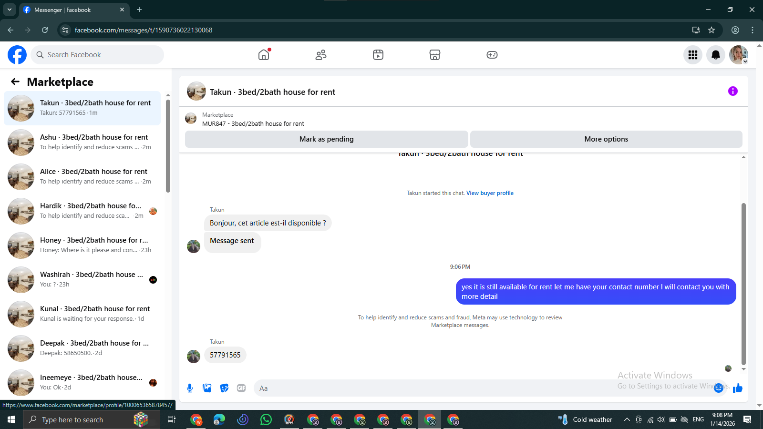The height and width of the screenshot is (429, 763).
Task: Open the nine-dot Menu grid icon
Action: (x=693, y=55)
